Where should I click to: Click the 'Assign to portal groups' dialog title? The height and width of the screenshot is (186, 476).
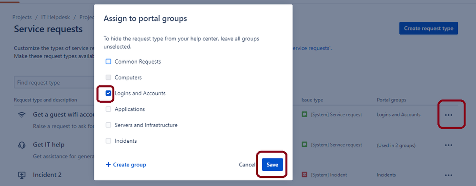145,19
